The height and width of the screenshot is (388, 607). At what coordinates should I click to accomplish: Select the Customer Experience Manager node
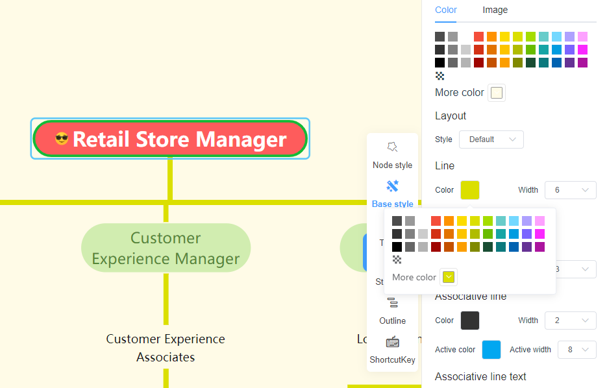click(x=166, y=248)
